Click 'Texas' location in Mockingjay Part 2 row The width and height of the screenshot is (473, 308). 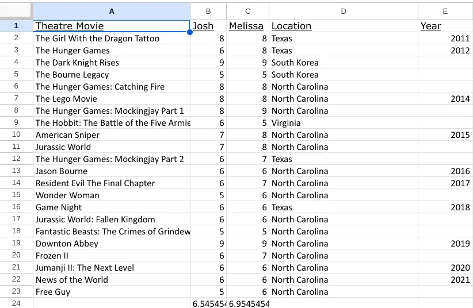(344, 159)
